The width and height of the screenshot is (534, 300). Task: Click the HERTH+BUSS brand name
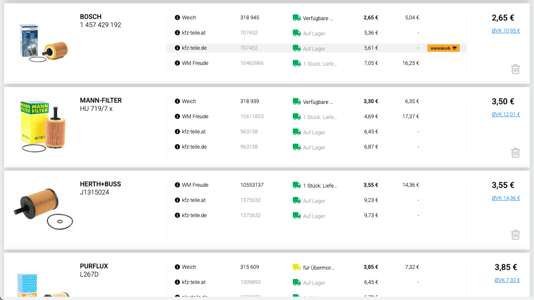point(101,184)
